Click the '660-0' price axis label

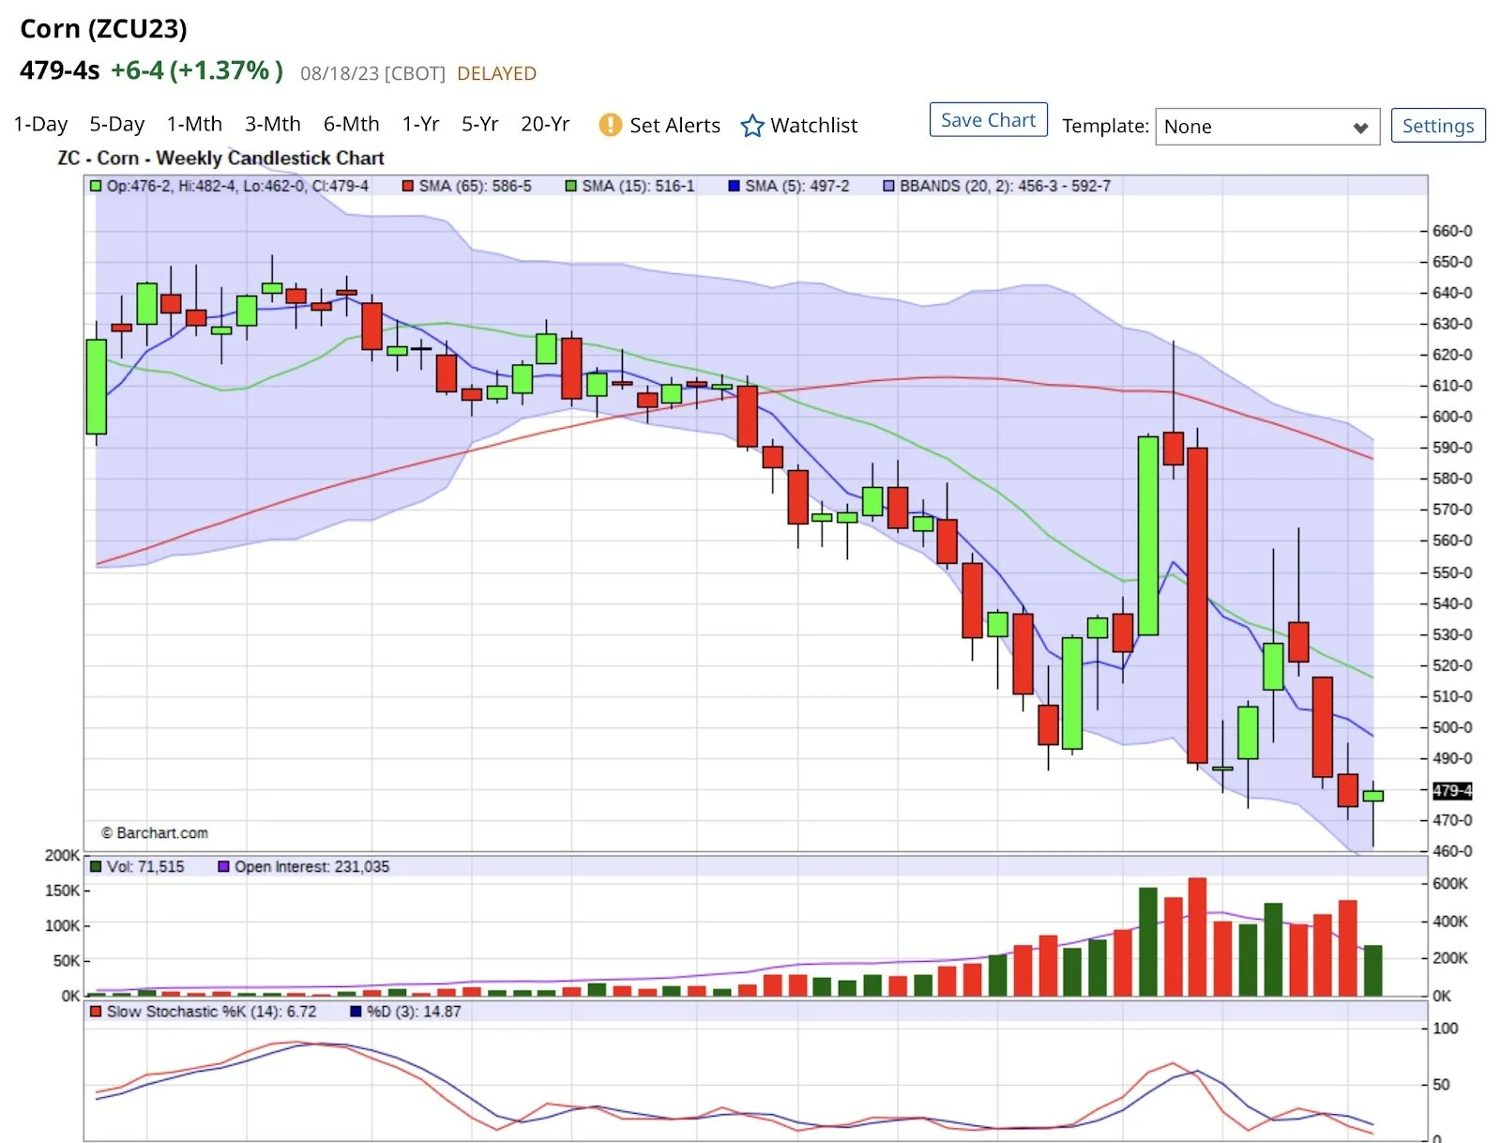pos(1452,231)
